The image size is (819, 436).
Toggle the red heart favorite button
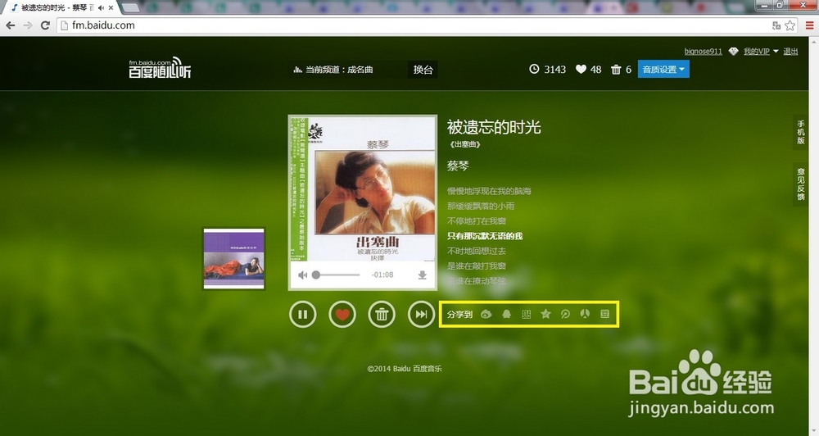342,314
